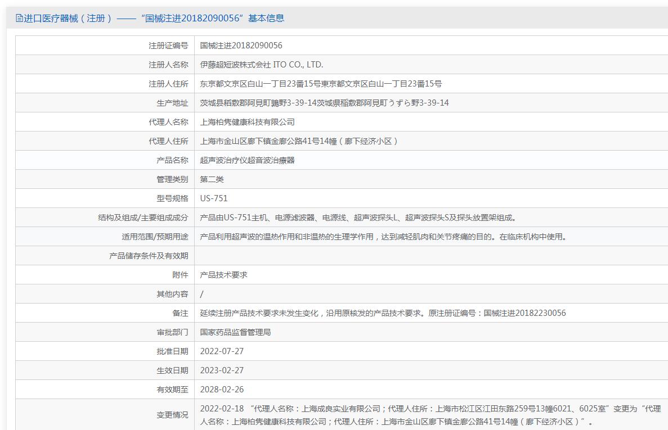Select the production address text in 生产地址 row
The height and width of the screenshot is (430, 668).
[x=324, y=103]
